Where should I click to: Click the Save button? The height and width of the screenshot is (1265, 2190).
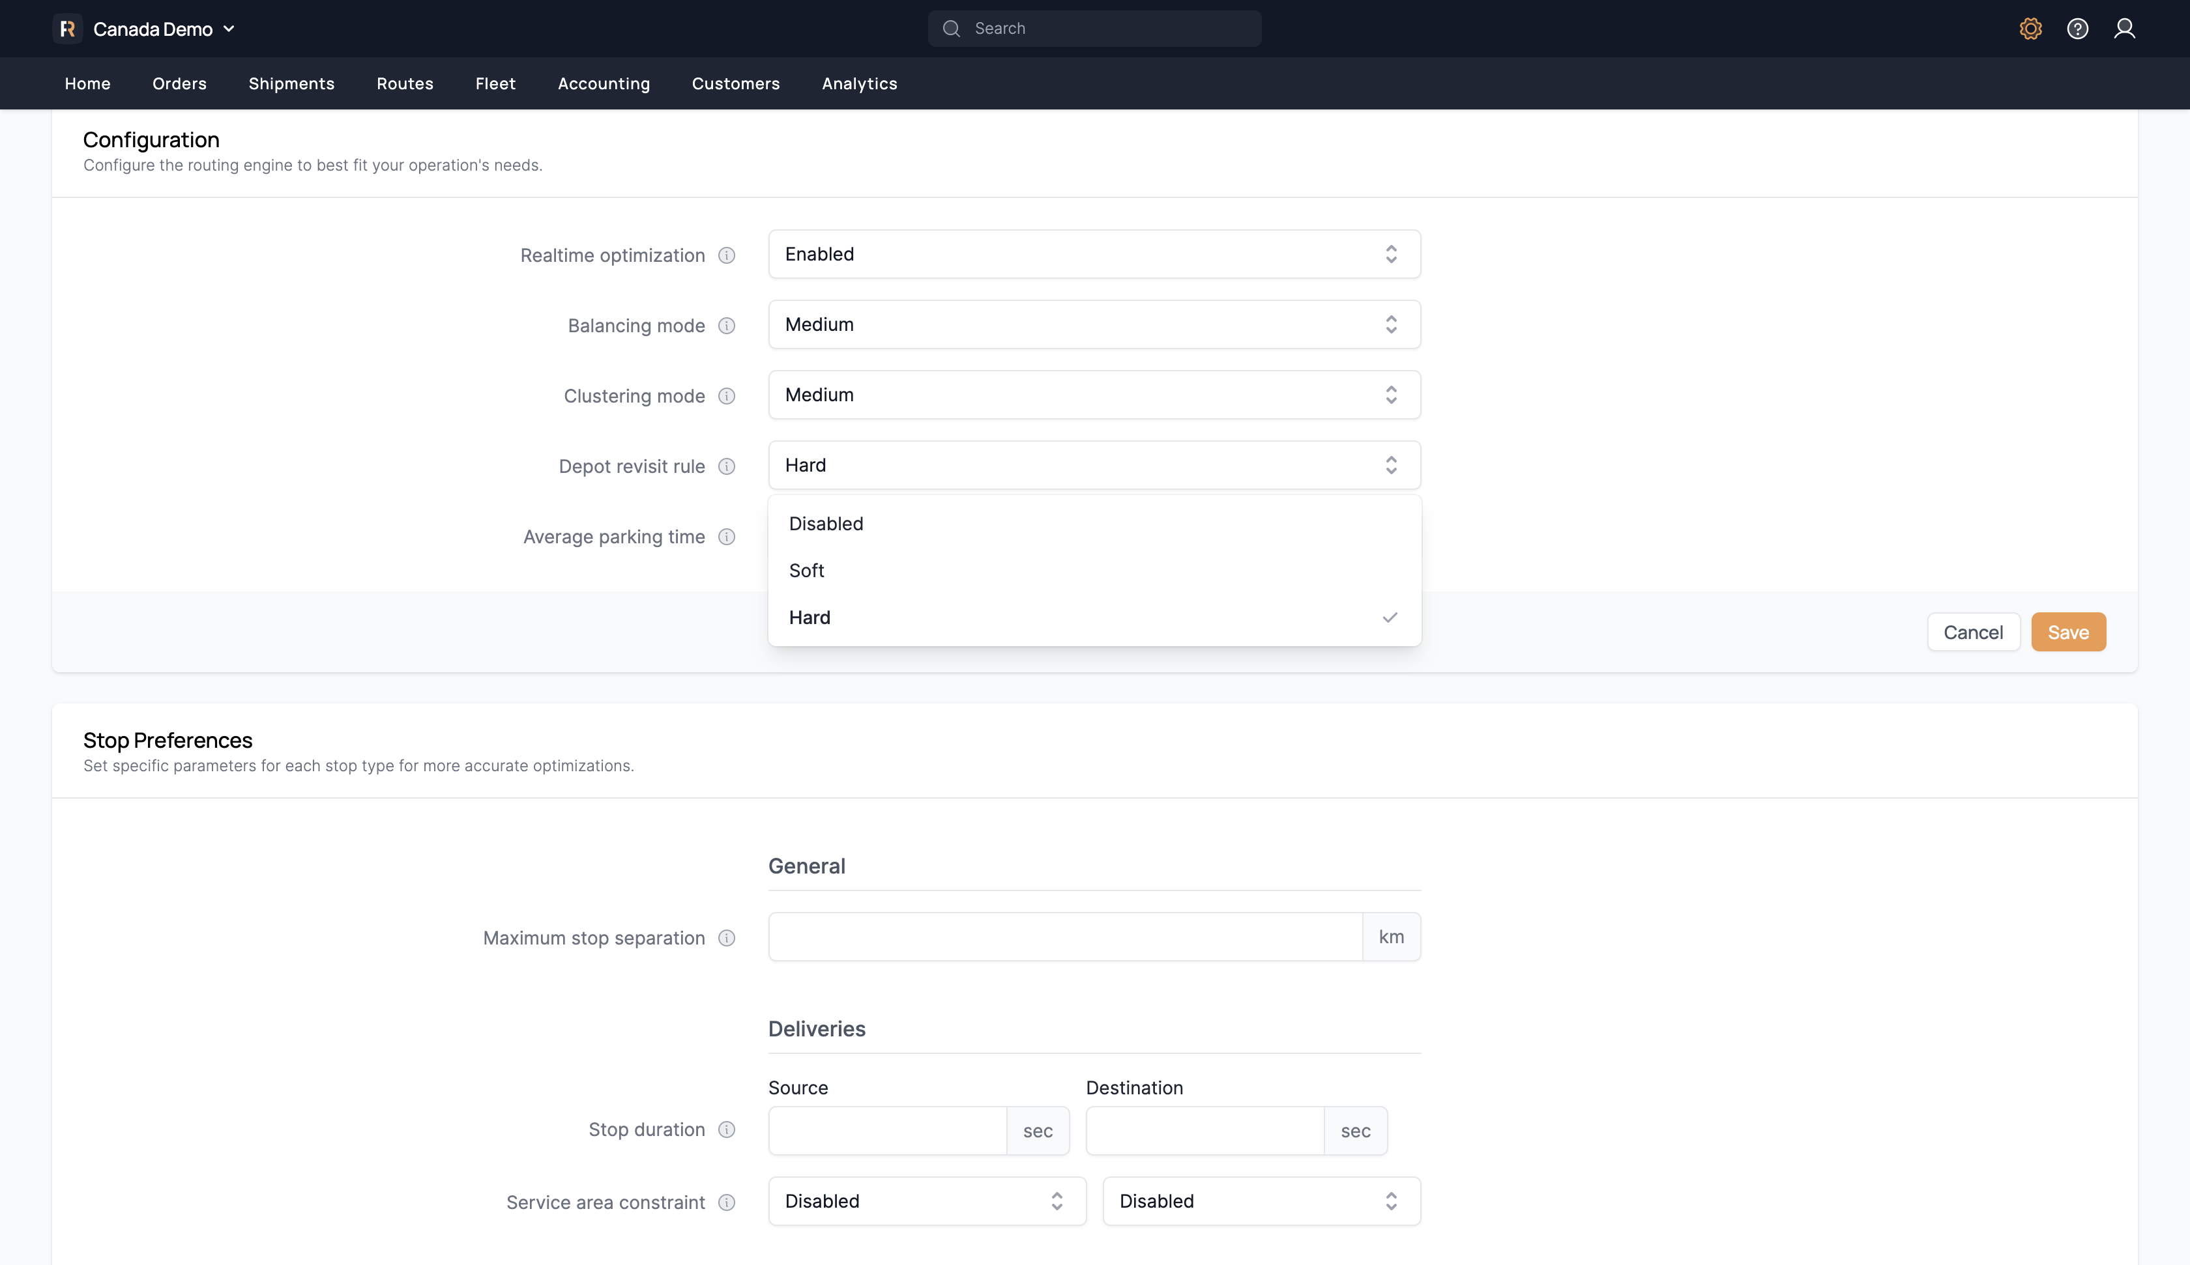[2067, 632]
